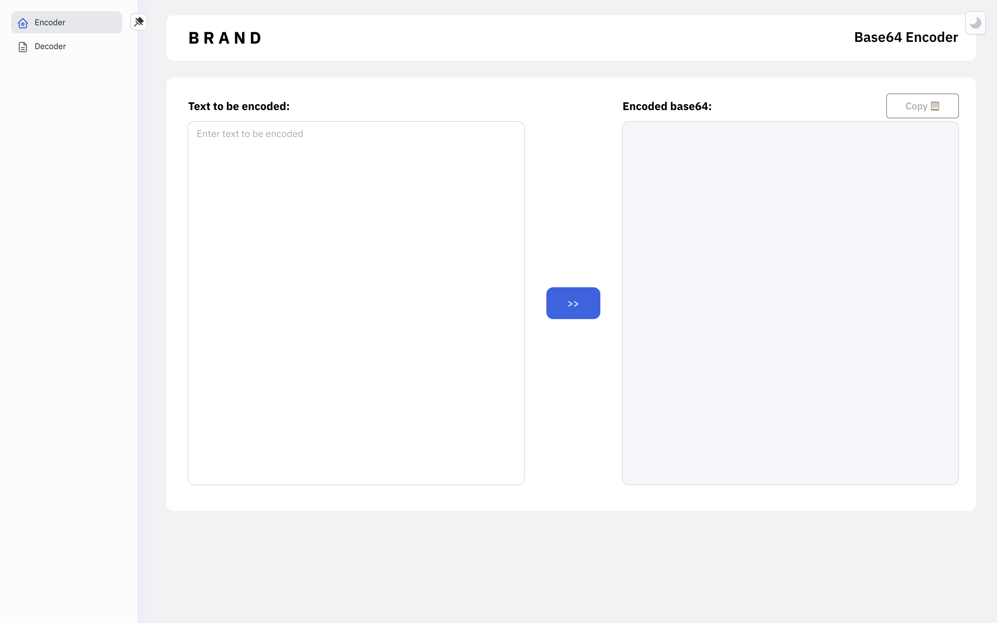
Task: Open the Decoder menu item
Action: (50, 47)
